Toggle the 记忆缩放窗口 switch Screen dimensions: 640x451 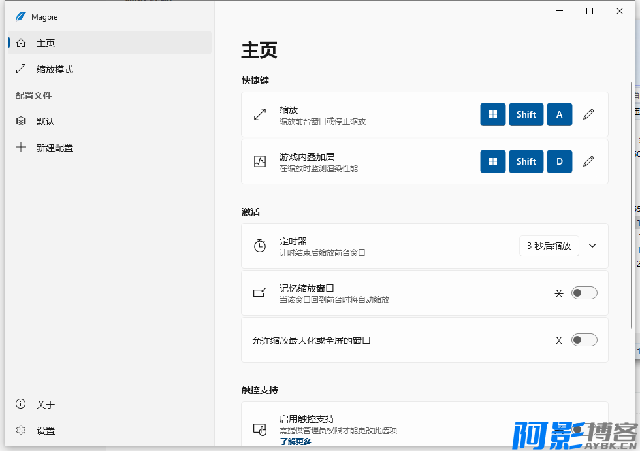click(x=584, y=293)
